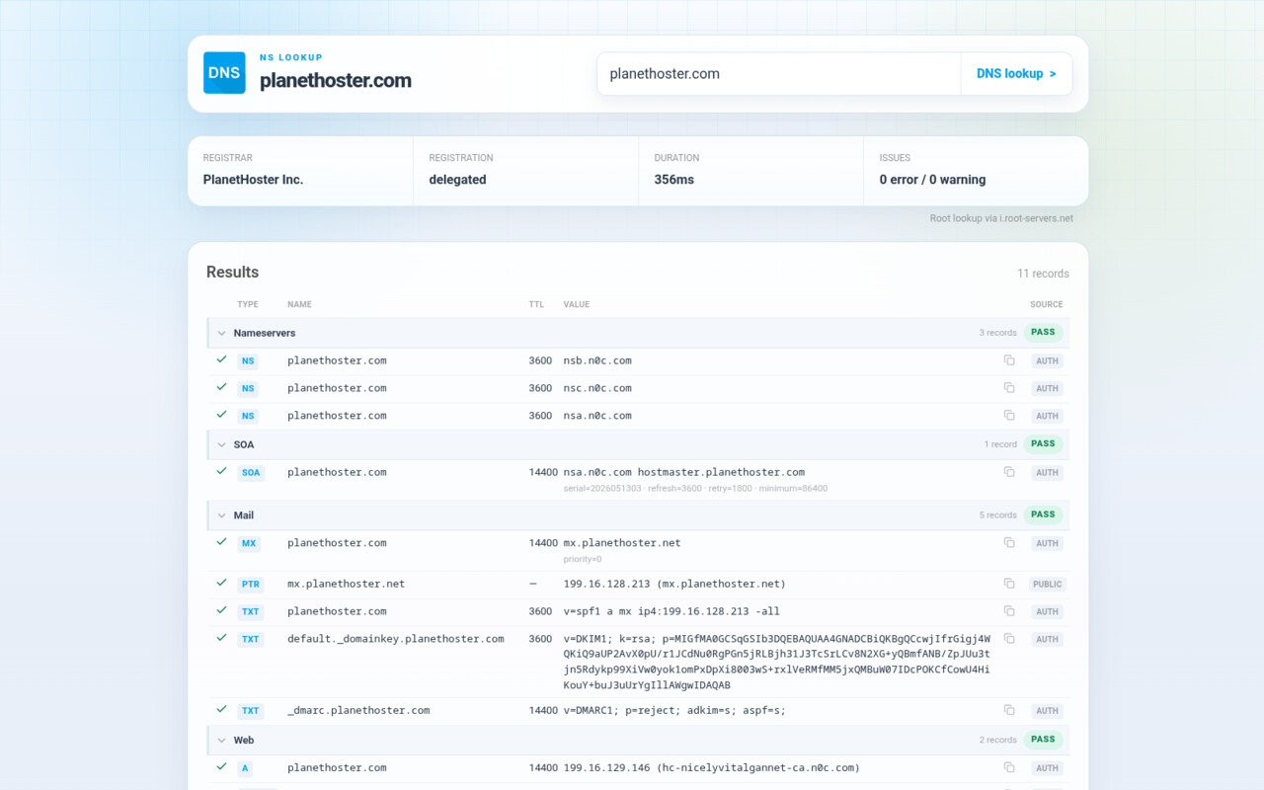The height and width of the screenshot is (790, 1264).
Task: Copy the A record 199.16.129.146
Action: click(1009, 767)
